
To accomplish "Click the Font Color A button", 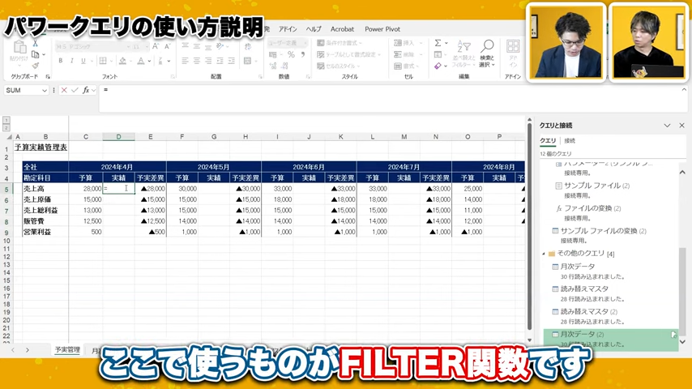I will [141, 61].
